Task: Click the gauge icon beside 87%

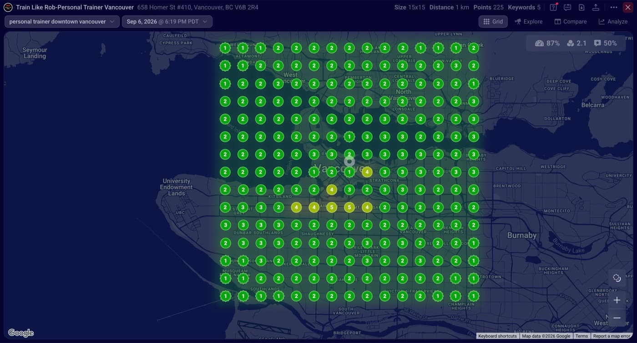Action: tap(539, 43)
